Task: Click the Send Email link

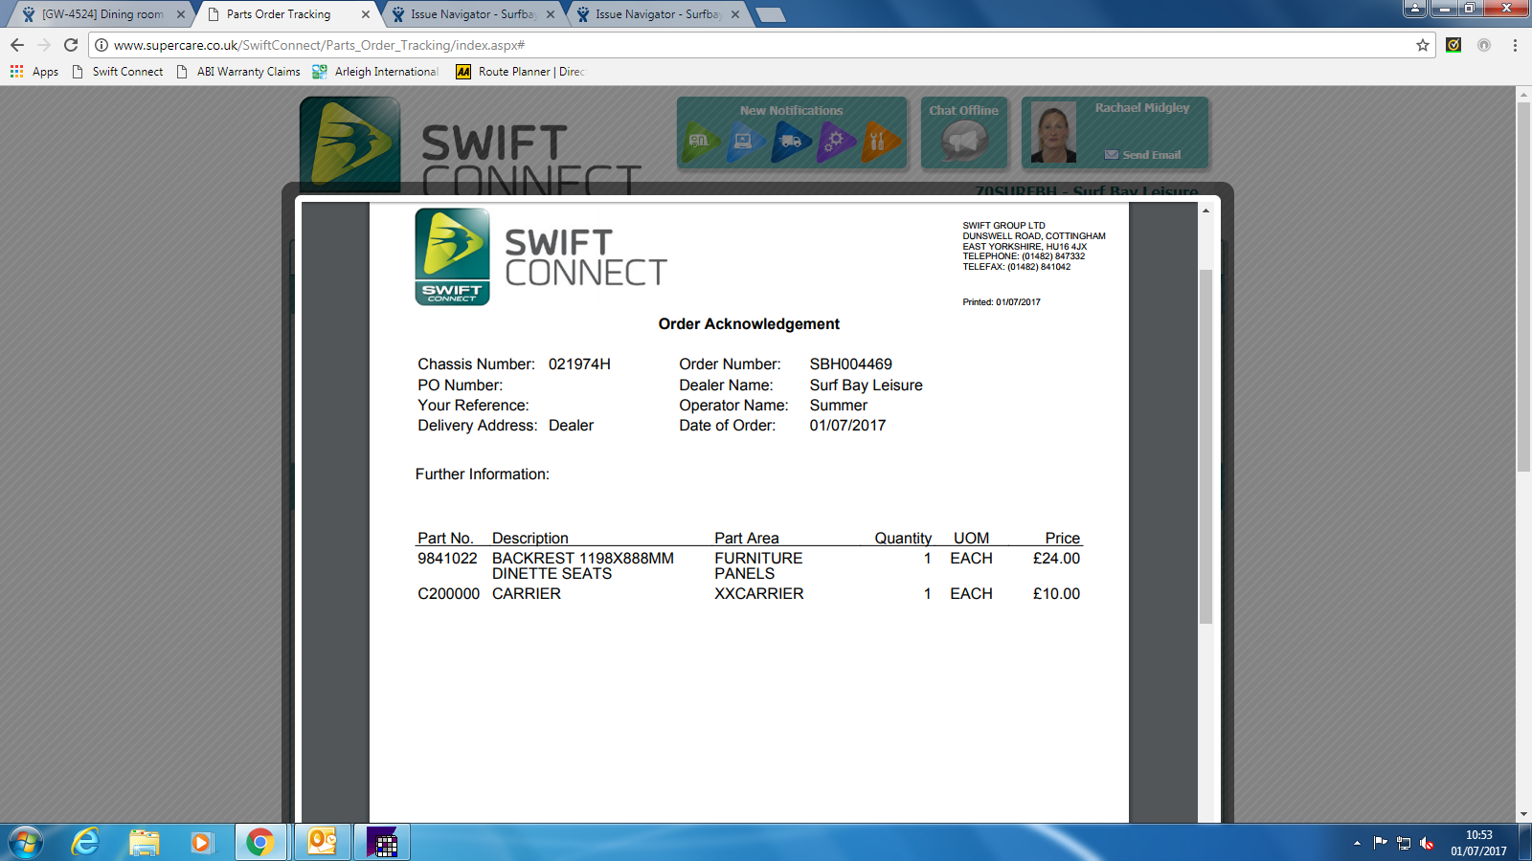Action: pyautogui.click(x=1142, y=155)
